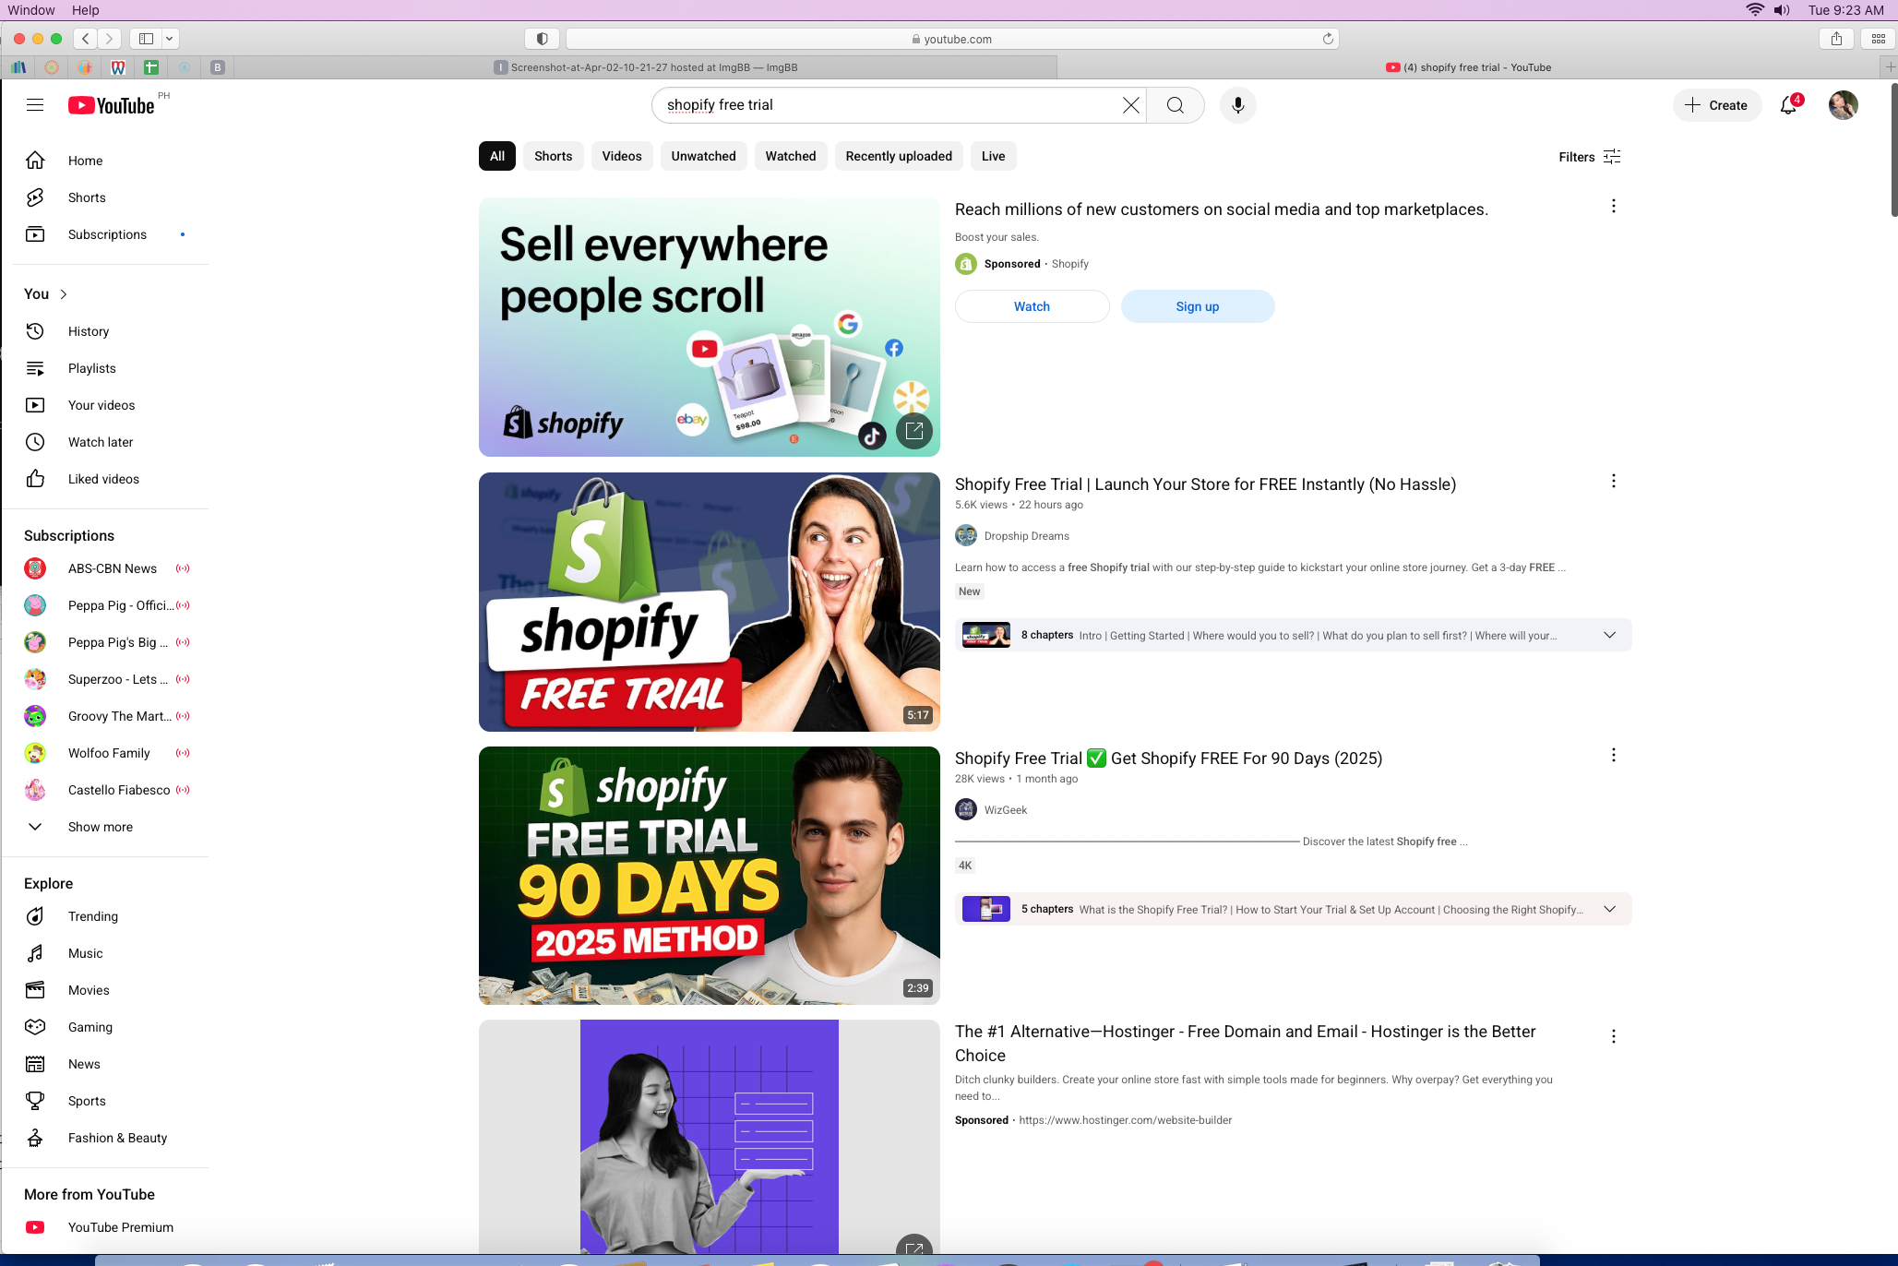This screenshot has height=1266, width=1898.
Task: Select the Live filter chip
Action: coord(994,156)
